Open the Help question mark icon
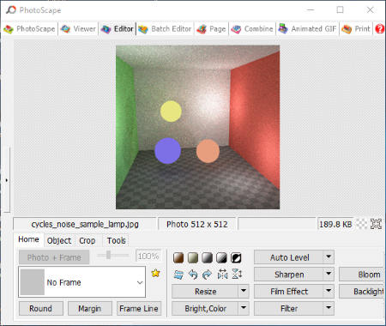386x326 pixels. pos(380,29)
